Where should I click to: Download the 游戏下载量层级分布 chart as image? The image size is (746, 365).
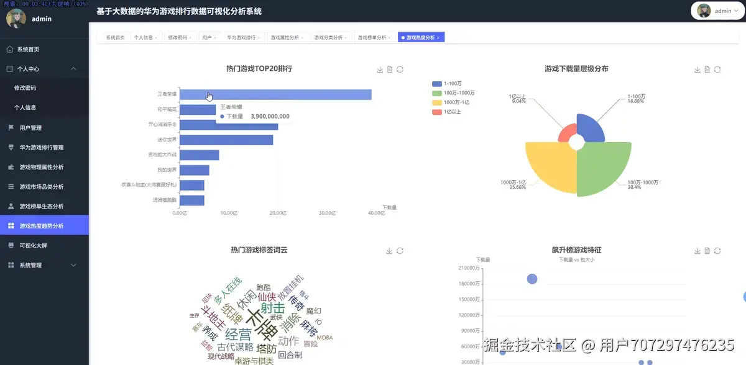pyautogui.click(x=698, y=70)
